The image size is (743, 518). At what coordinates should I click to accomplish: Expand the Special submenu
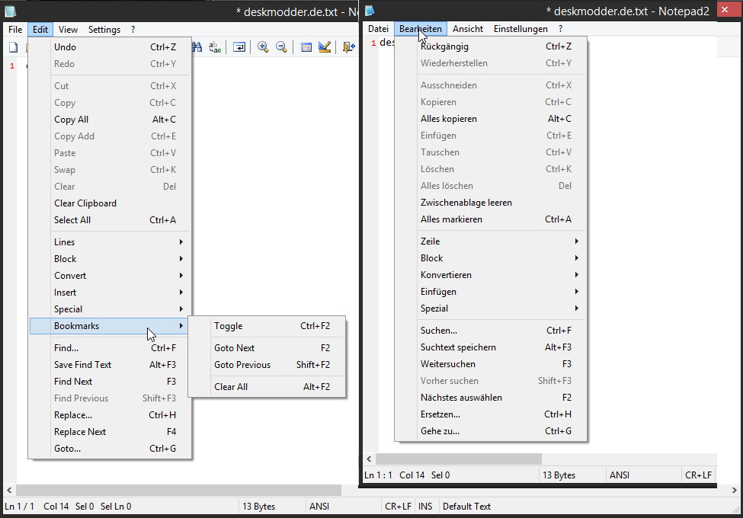110,309
